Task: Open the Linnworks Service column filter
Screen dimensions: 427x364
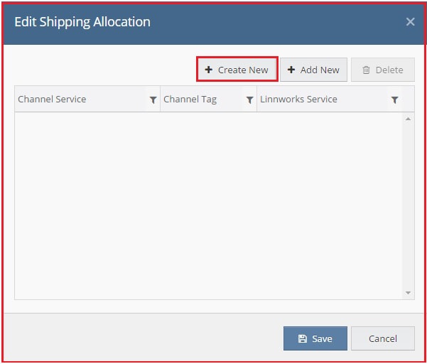Action: 395,100
